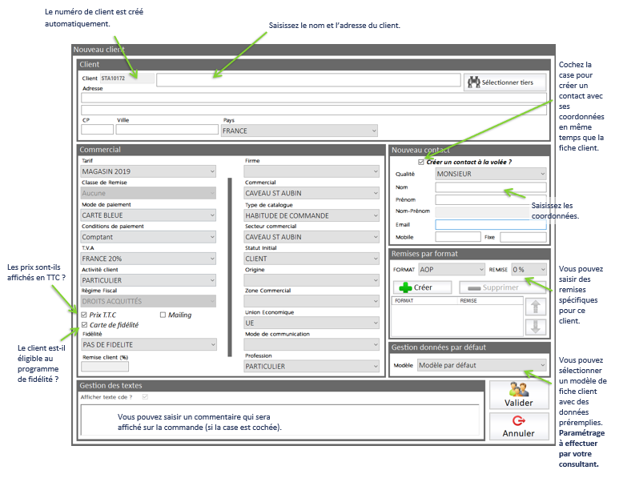
Task: Open the Pays FRANCE dropdown
Action: [299, 131]
